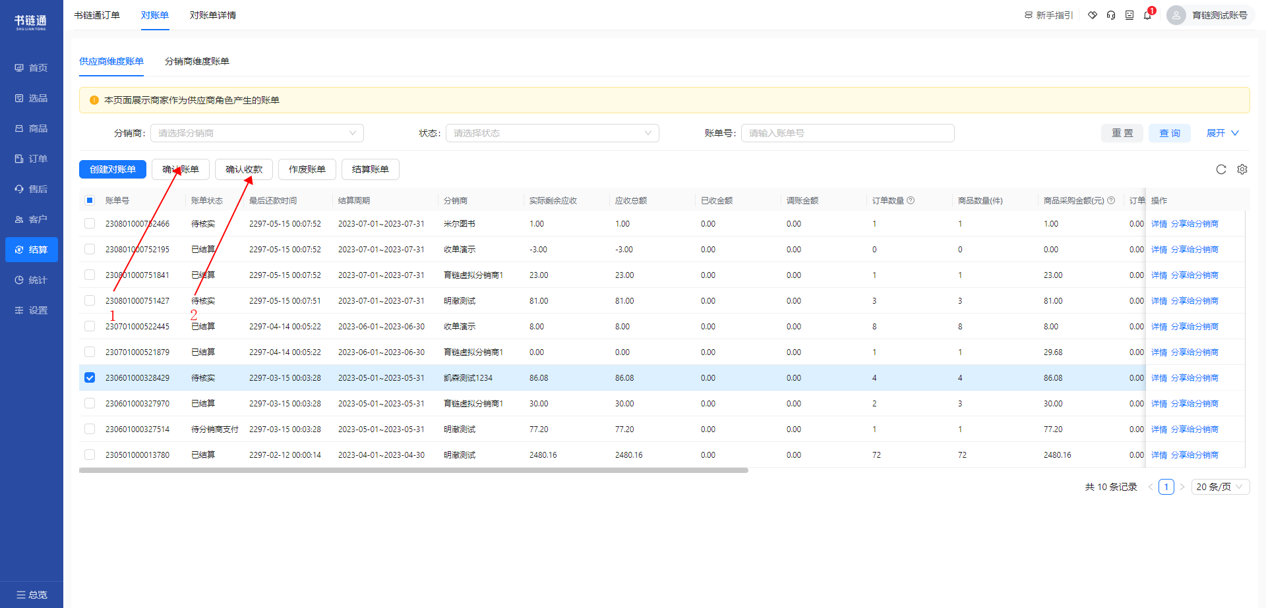This screenshot has height=608, width=1266.
Task: Click the 创建对账单 button
Action: (x=113, y=169)
